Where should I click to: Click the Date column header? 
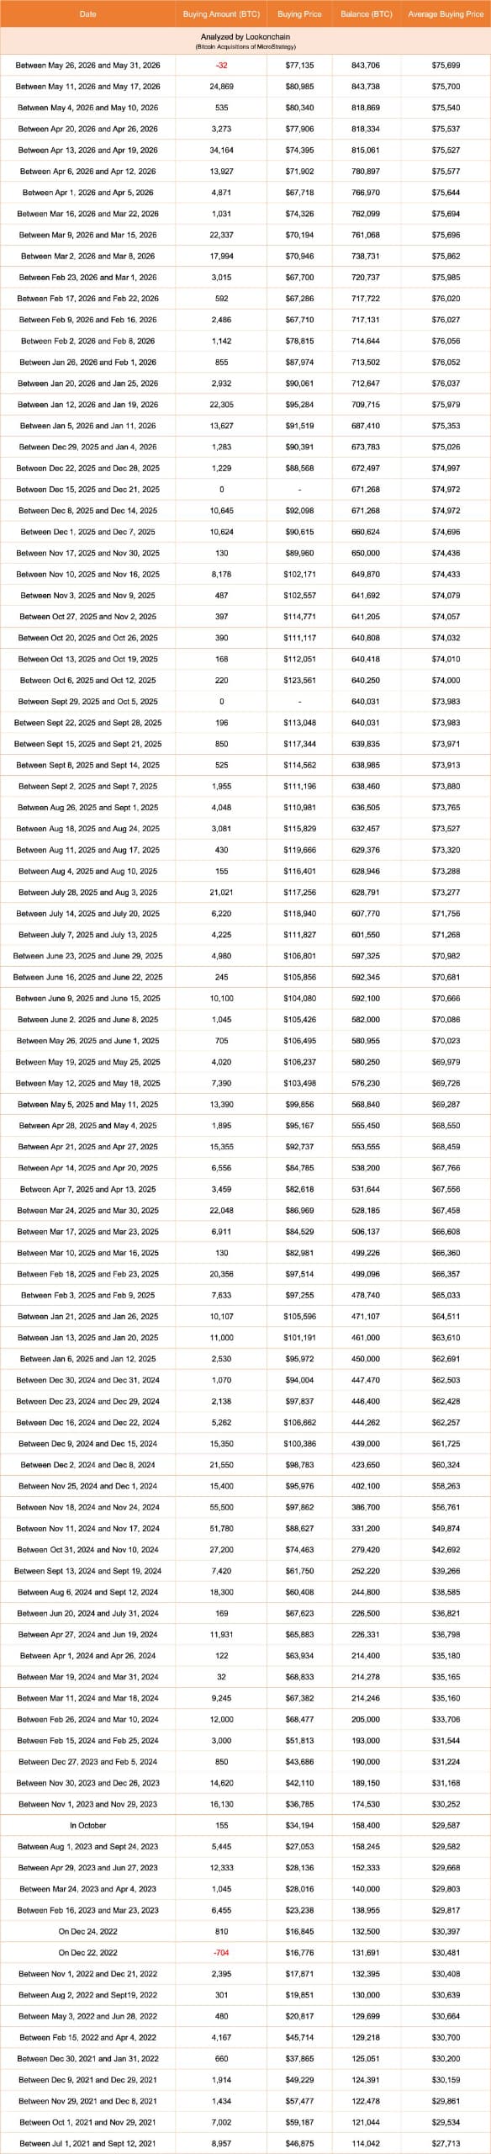[87, 14]
